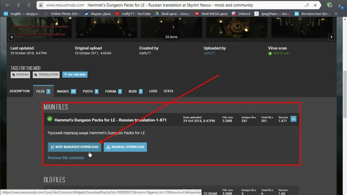Switch to the DESCRIPTION tab
This screenshot has width=347, height=195.
20,91
